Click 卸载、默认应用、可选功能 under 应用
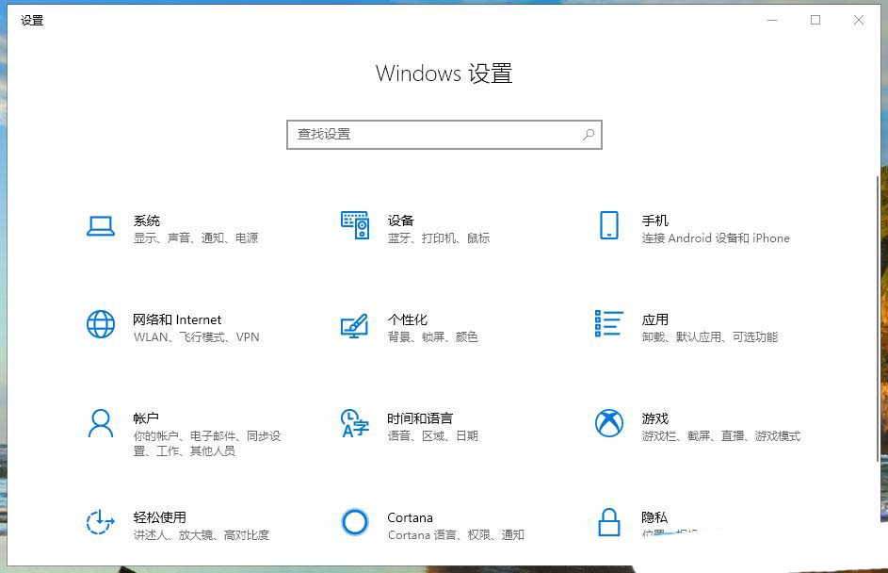The image size is (888, 573). pos(712,336)
